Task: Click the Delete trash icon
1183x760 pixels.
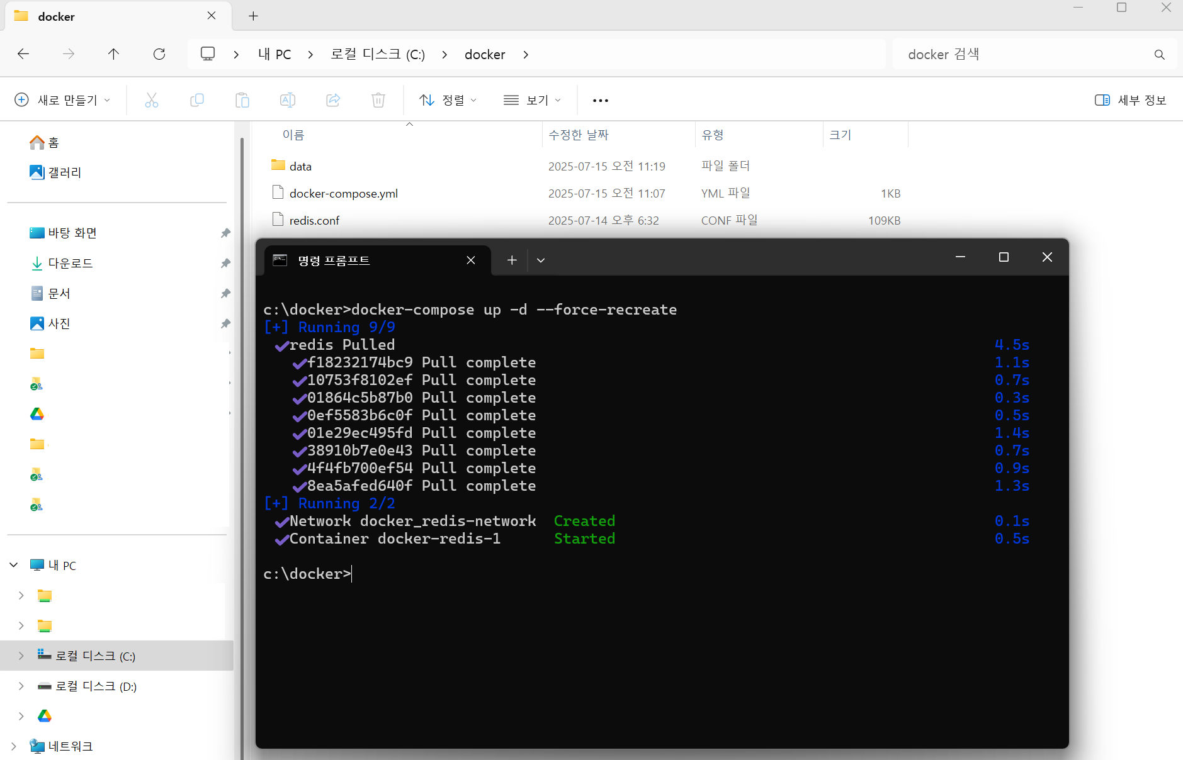Action: click(378, 100)
